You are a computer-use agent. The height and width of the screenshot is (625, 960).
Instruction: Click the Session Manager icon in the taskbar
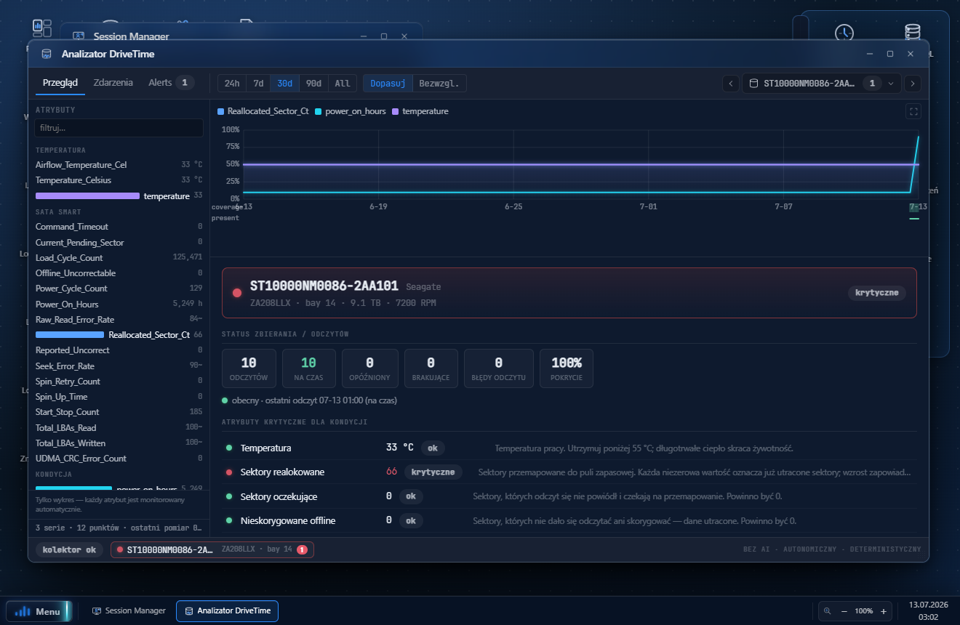pos(96,611)
